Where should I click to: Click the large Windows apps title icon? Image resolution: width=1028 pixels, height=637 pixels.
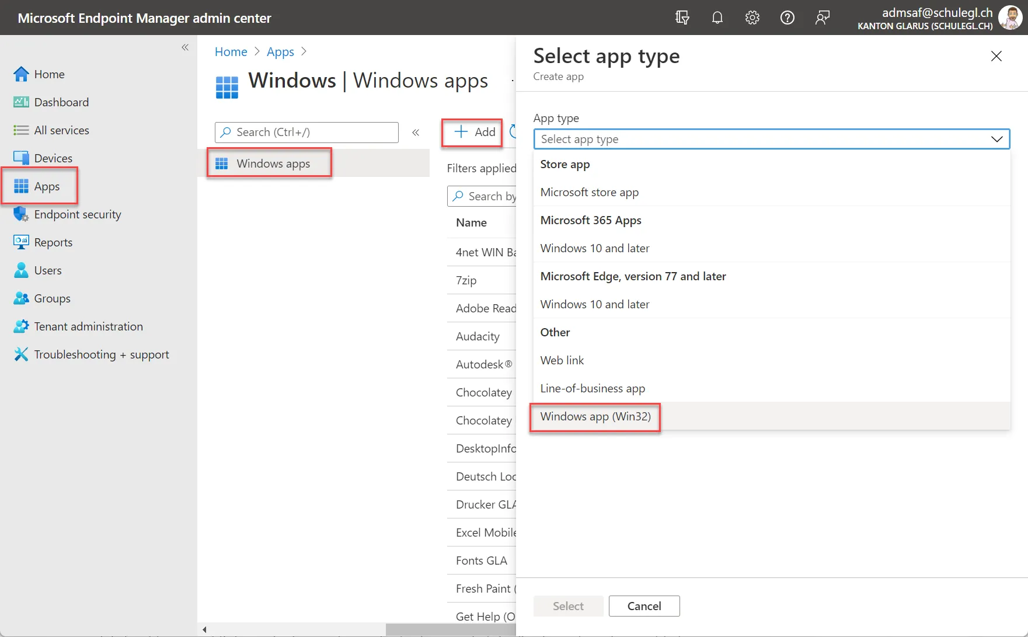coord(227,88)
